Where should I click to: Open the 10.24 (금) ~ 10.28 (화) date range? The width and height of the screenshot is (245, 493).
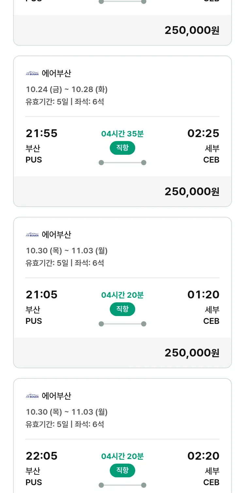click(67, 89)
